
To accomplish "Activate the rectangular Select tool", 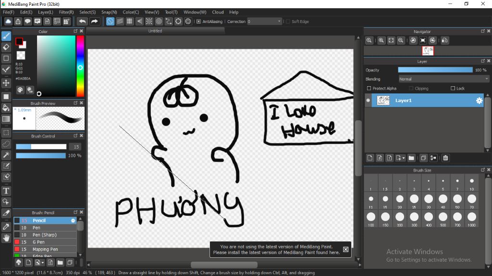I will tap(6, 133).
